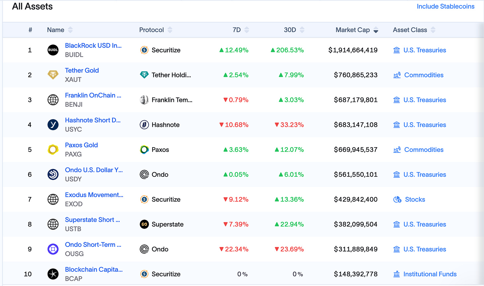The image size is (484, 286).
Task: Open Superstate Short asset link
Action: [92, 220]
